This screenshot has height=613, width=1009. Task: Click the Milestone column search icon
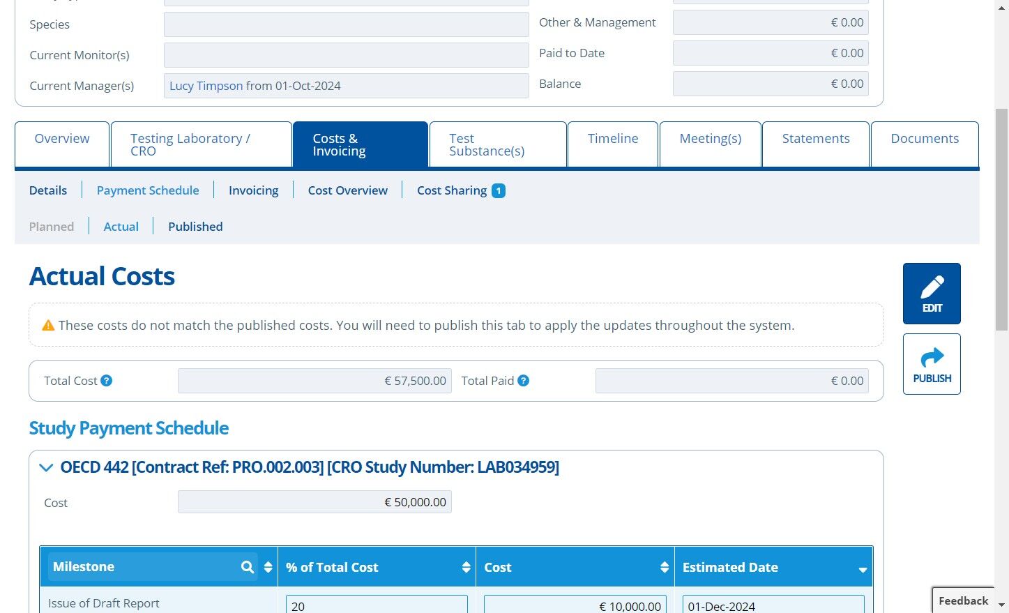[248, 567]
